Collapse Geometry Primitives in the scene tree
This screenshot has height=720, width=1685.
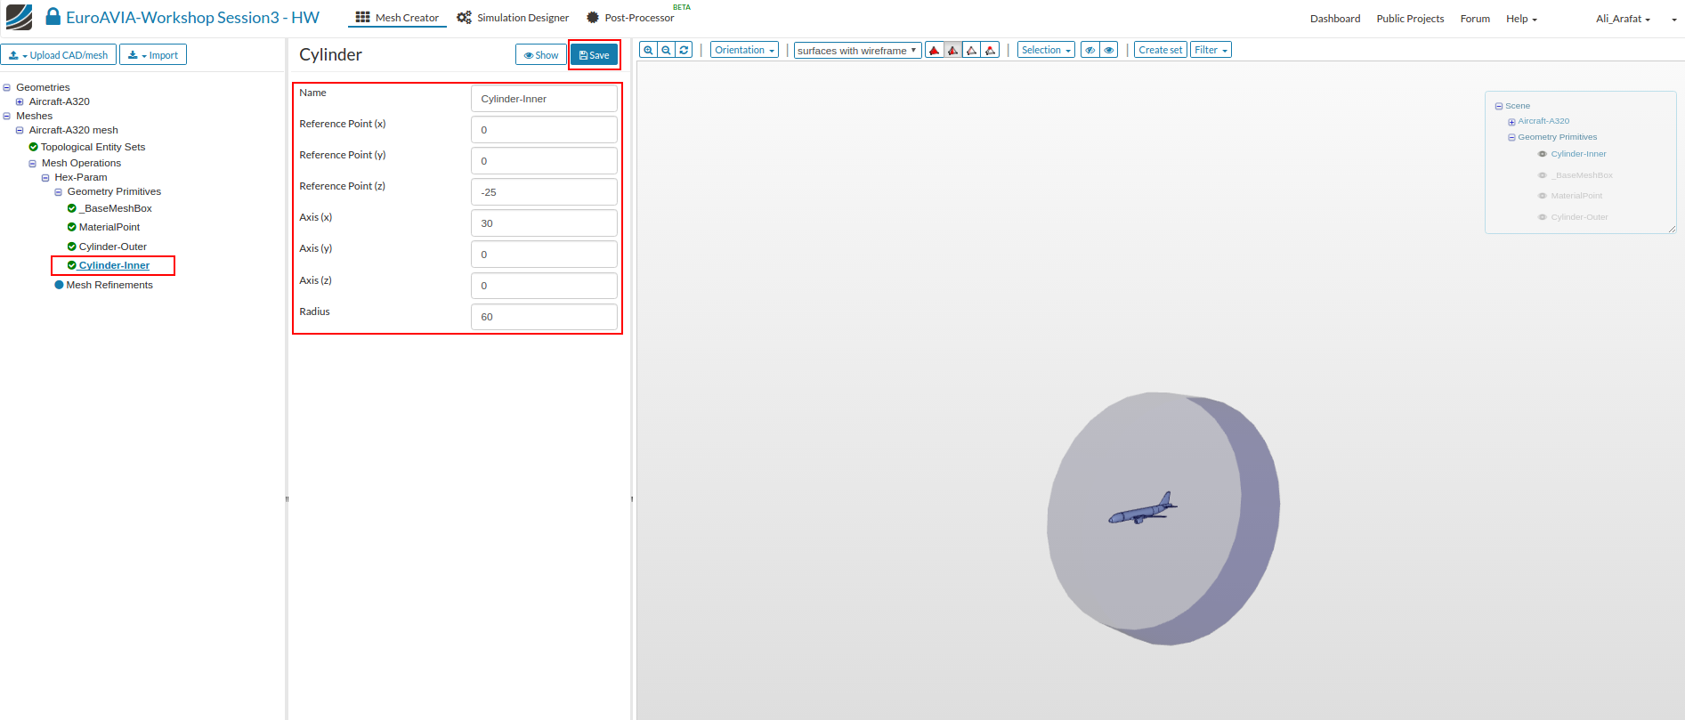pos(1511,138)
